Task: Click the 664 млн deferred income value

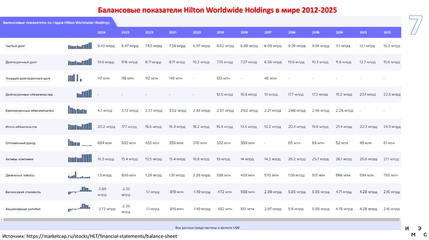Action: [105, 143]
